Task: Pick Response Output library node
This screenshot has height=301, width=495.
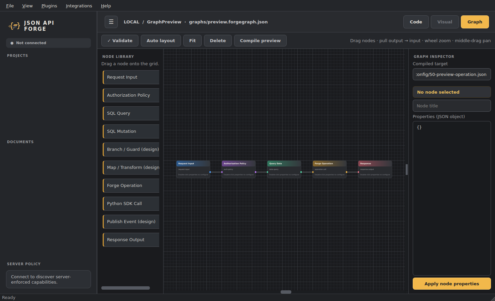Action: [x=131, y=240]
